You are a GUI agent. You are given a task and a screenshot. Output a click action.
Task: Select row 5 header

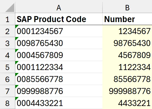point(7,67)
